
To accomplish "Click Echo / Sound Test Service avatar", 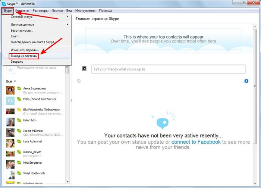I will 10,101.
